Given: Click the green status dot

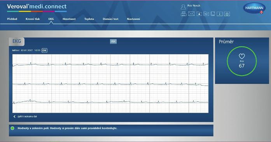Looking at the screenshot, I should click(x=12, y=128).
